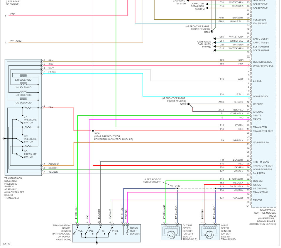Select circuit code T9

tap(222, 140)
